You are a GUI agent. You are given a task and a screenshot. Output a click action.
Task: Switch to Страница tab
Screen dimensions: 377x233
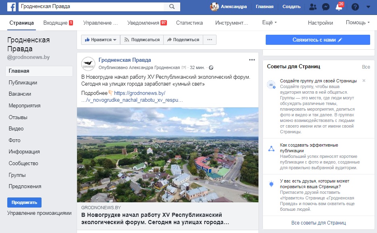[22, 23]
